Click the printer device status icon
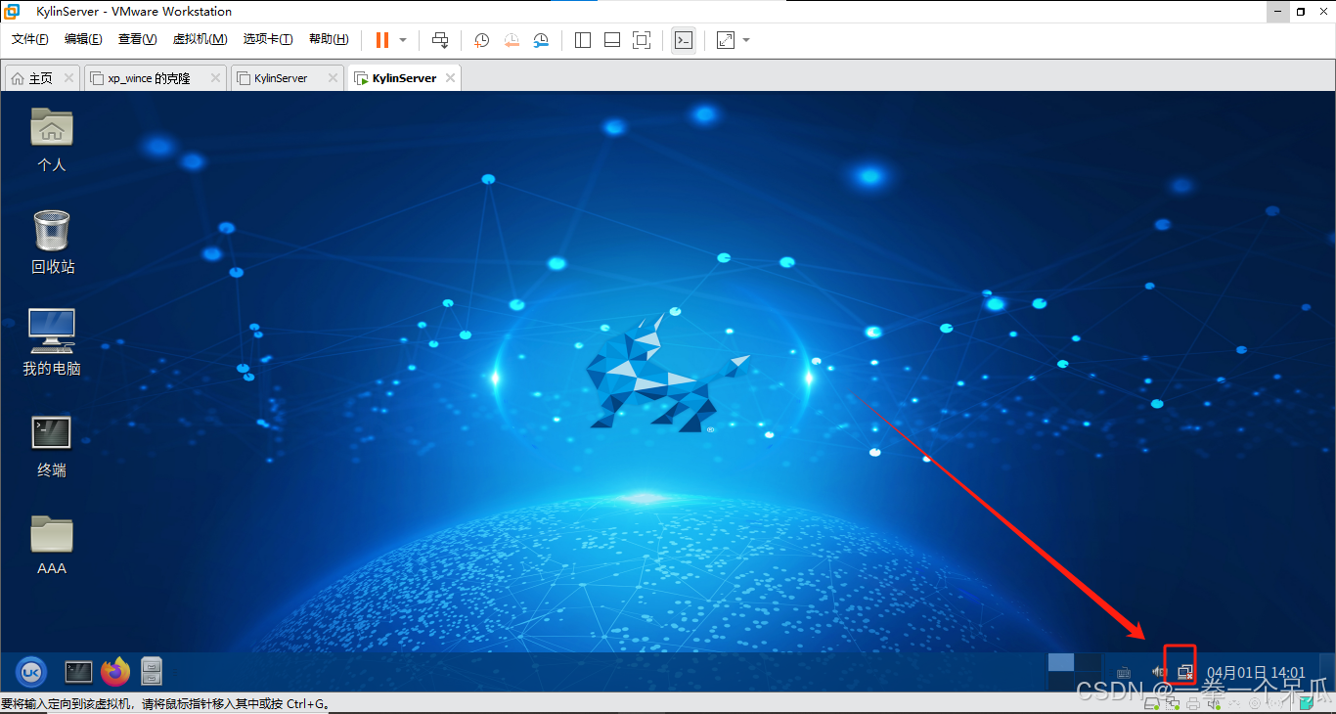This screenshot has height=714, width=1336. [x=1192, y=703]
